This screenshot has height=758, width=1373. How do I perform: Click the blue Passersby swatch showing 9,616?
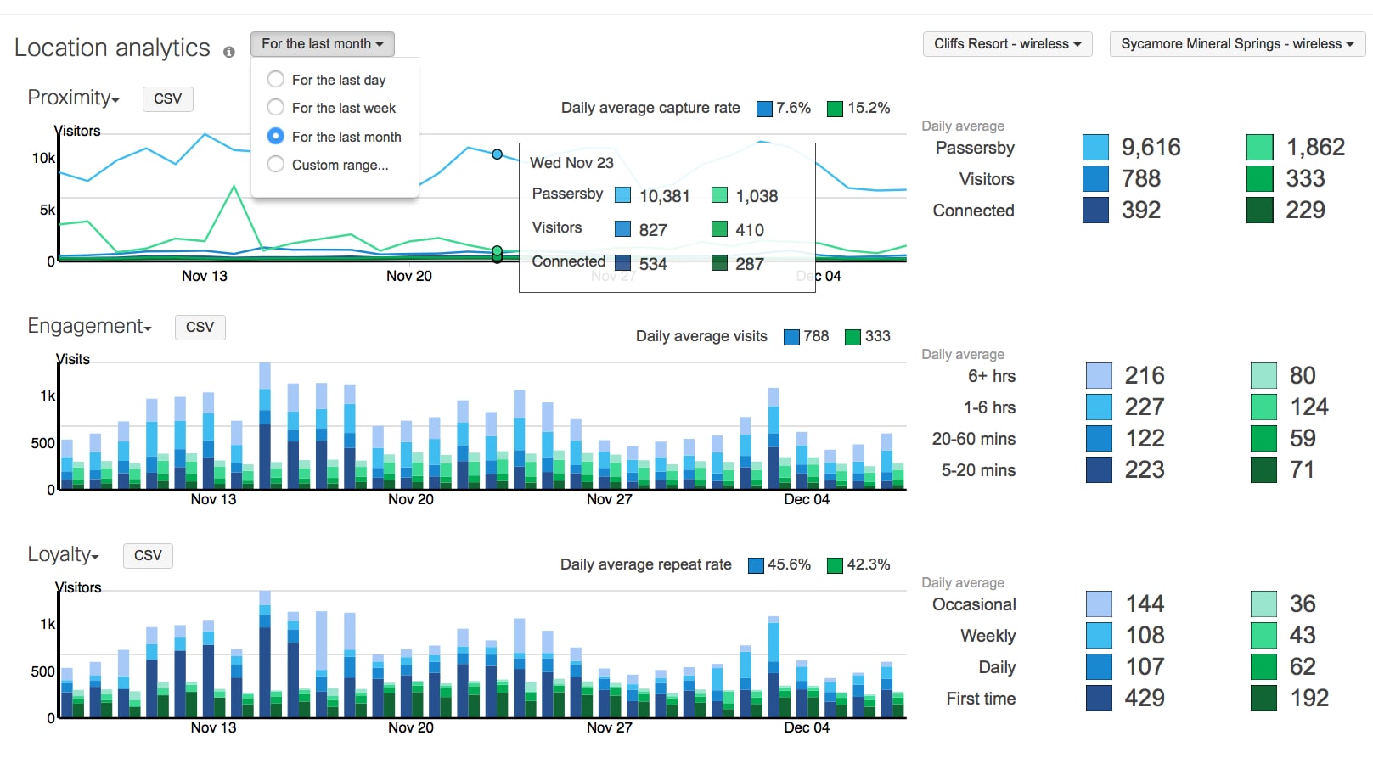point(1095,148)
